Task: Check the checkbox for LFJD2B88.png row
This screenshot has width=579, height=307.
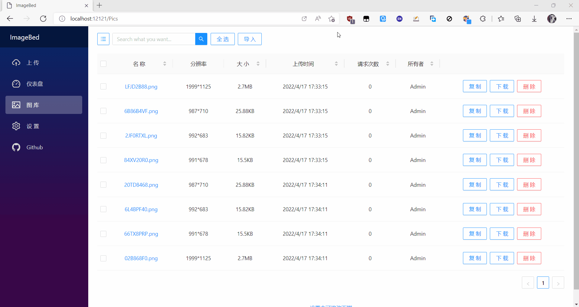Action: coord(103,86)
